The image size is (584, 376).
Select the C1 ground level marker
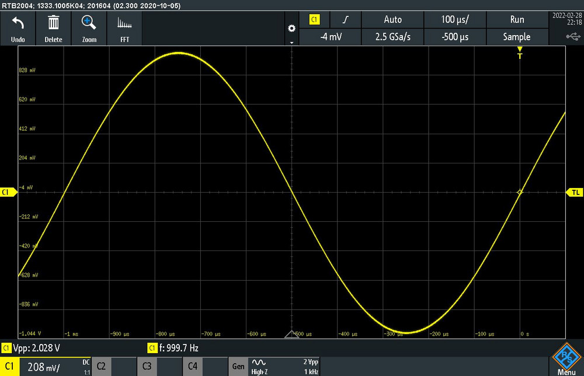coord(8,192)
